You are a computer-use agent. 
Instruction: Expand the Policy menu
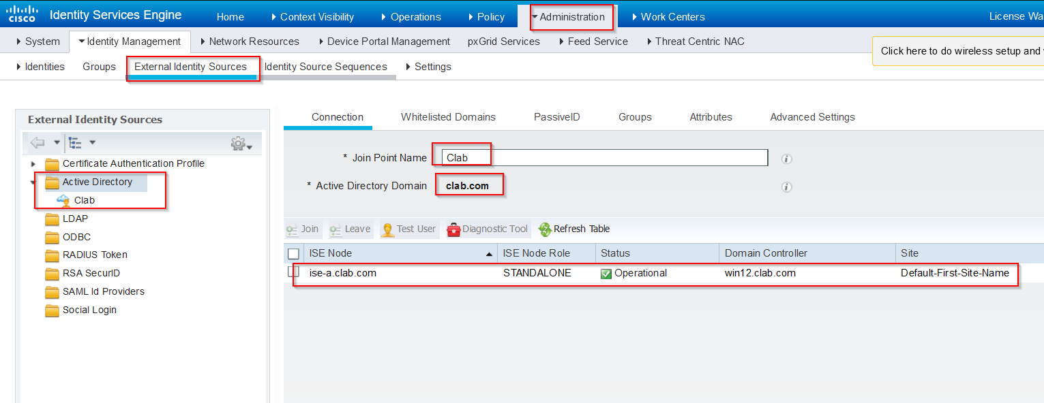pos(486,17)
